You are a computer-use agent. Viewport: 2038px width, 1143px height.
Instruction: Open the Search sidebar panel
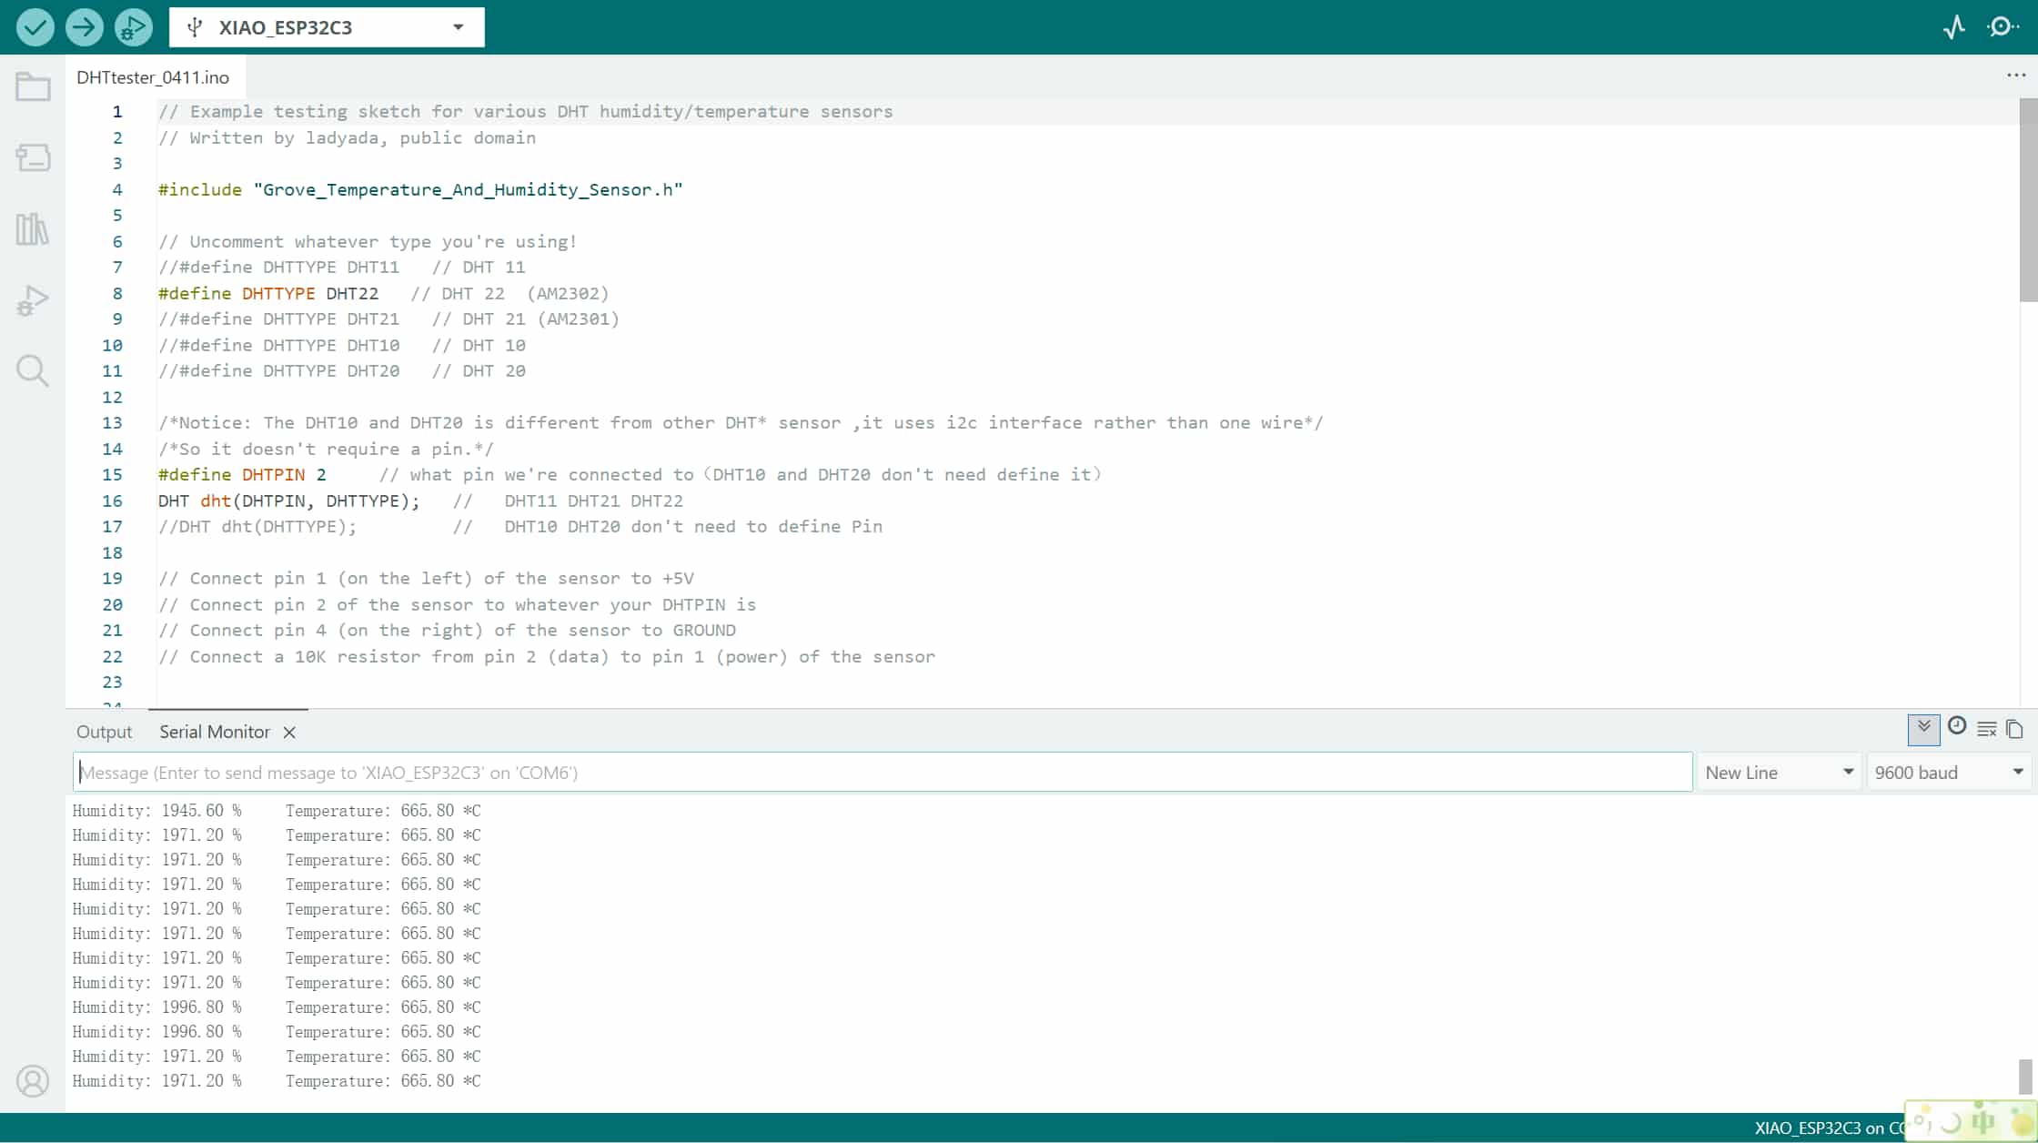33,371
